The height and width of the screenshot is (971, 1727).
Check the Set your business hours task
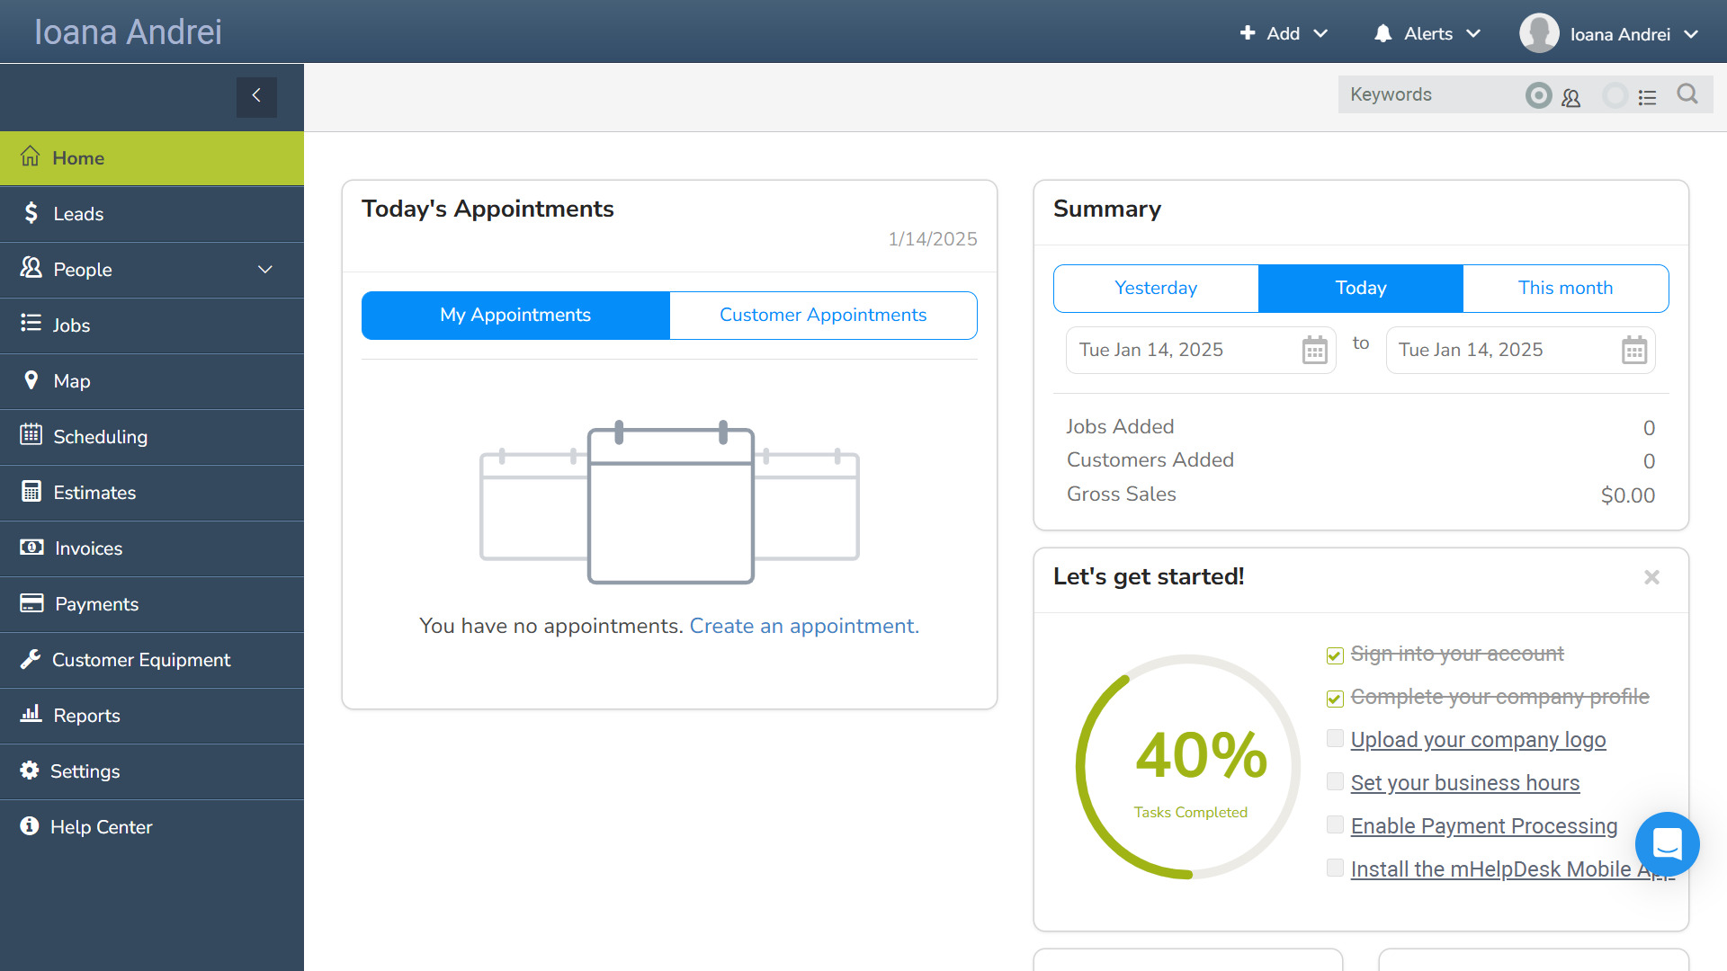tap(1334, 781)
